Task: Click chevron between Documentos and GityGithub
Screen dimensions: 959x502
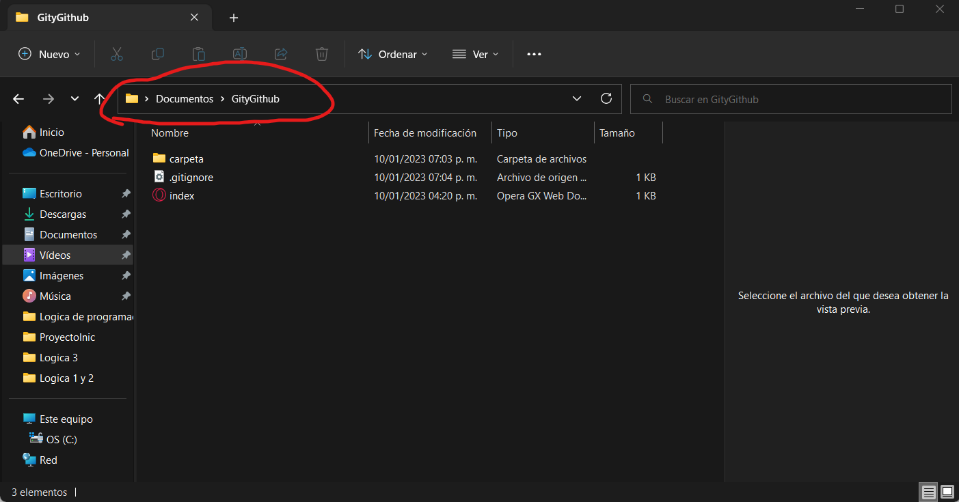Action: click(x=222, y=99)
